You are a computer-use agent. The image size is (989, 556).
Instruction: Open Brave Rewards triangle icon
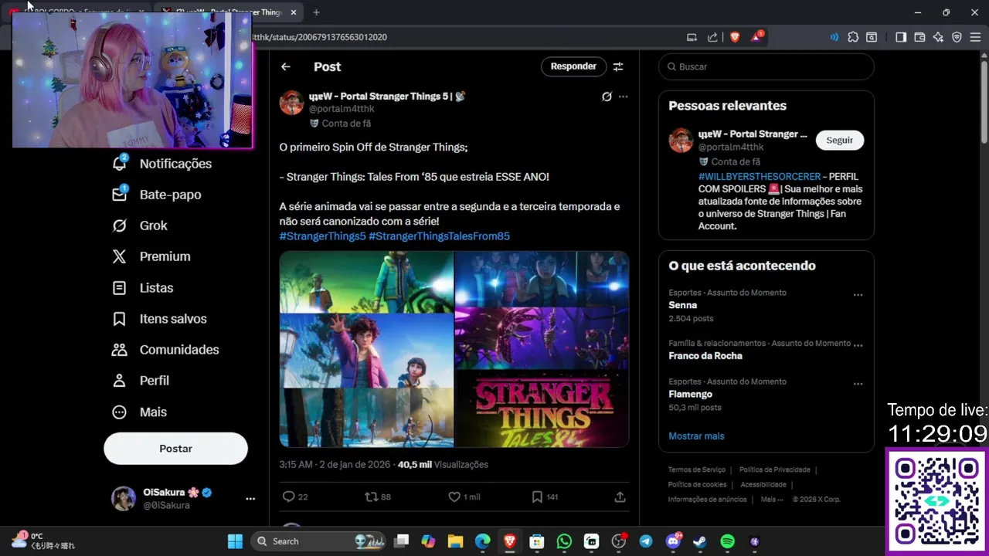pyautogui.click(x=756, y=36)
